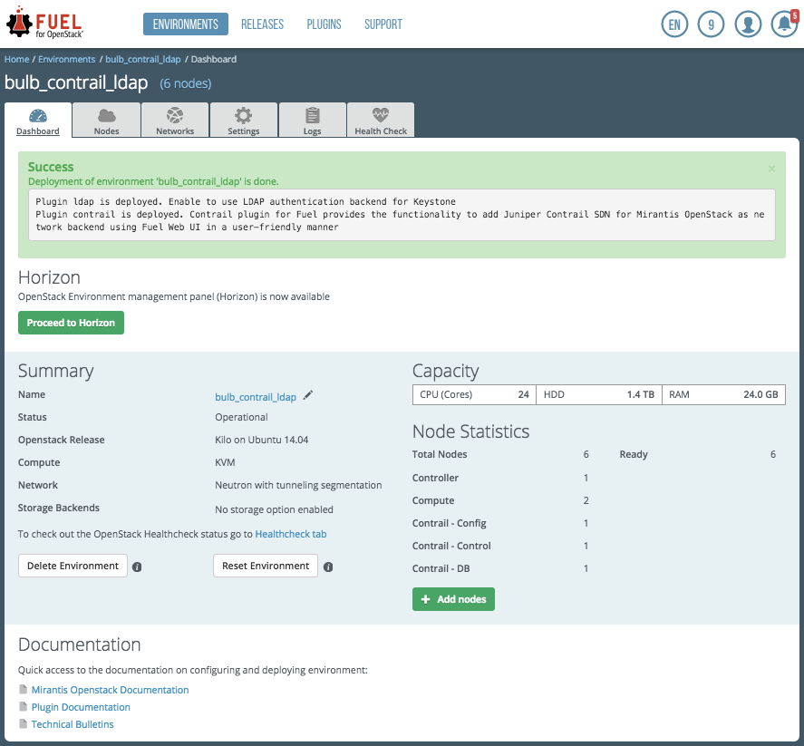This screenshot has height=746, width=804.
Task: Open Mirantis Openstack Documentation link
Action: (111, 690)
